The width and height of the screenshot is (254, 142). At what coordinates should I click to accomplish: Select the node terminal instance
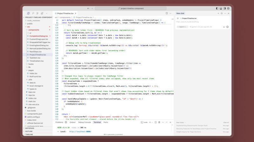[144, 122]
